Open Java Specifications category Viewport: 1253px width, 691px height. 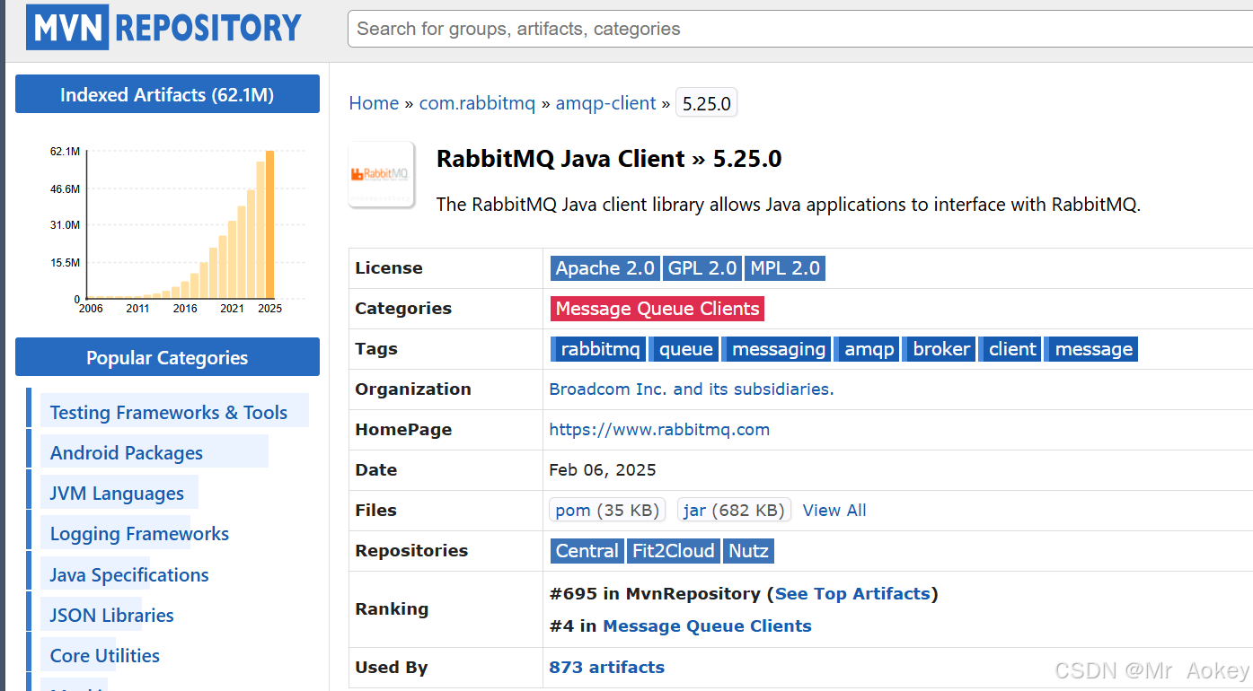point(129,575)
